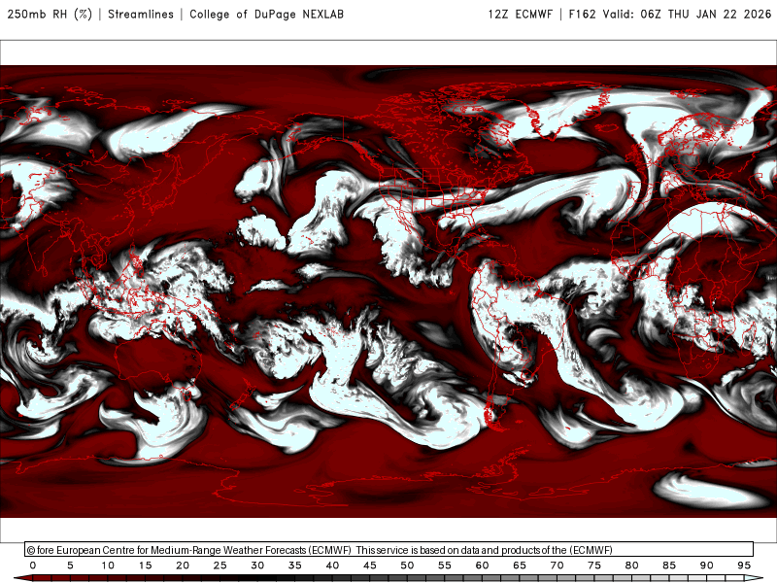777x583 pixels.
Task: Select the "50" colorbar value
Action: (407, 566)
